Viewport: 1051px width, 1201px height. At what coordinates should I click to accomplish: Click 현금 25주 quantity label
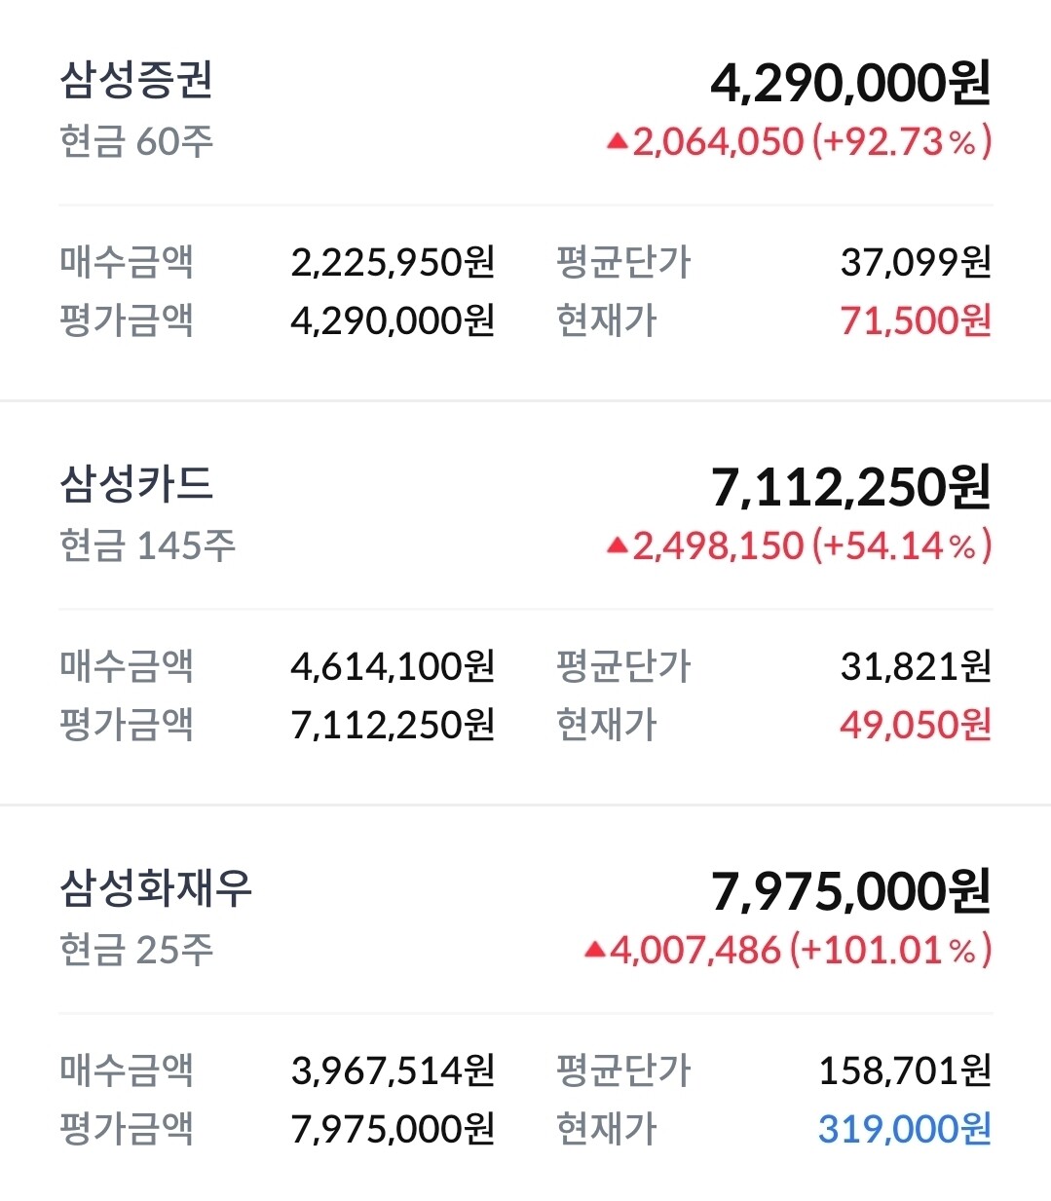[x=136, y=950]
